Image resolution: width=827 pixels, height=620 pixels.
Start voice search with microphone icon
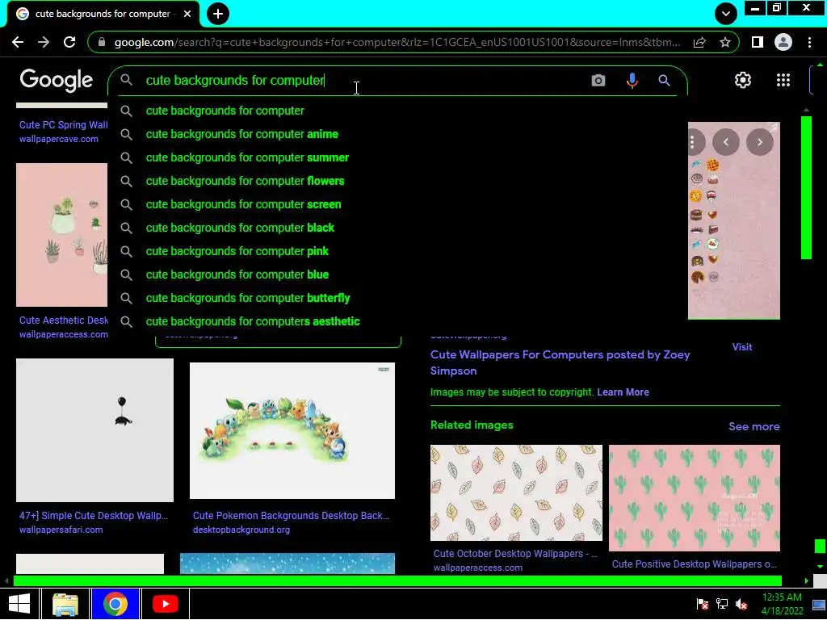[632, 80]
